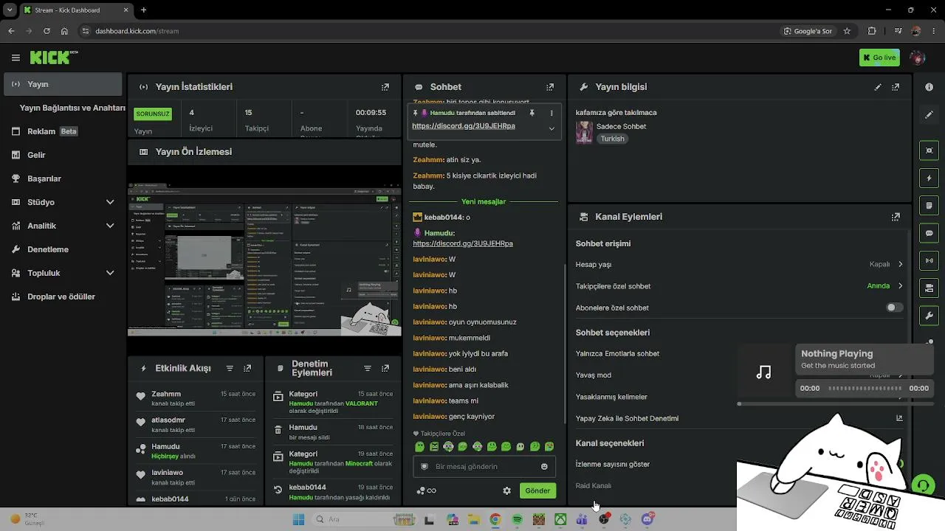Open Discord from the taskbar
This screenshot has width=945, height=531.
point(647,519)
